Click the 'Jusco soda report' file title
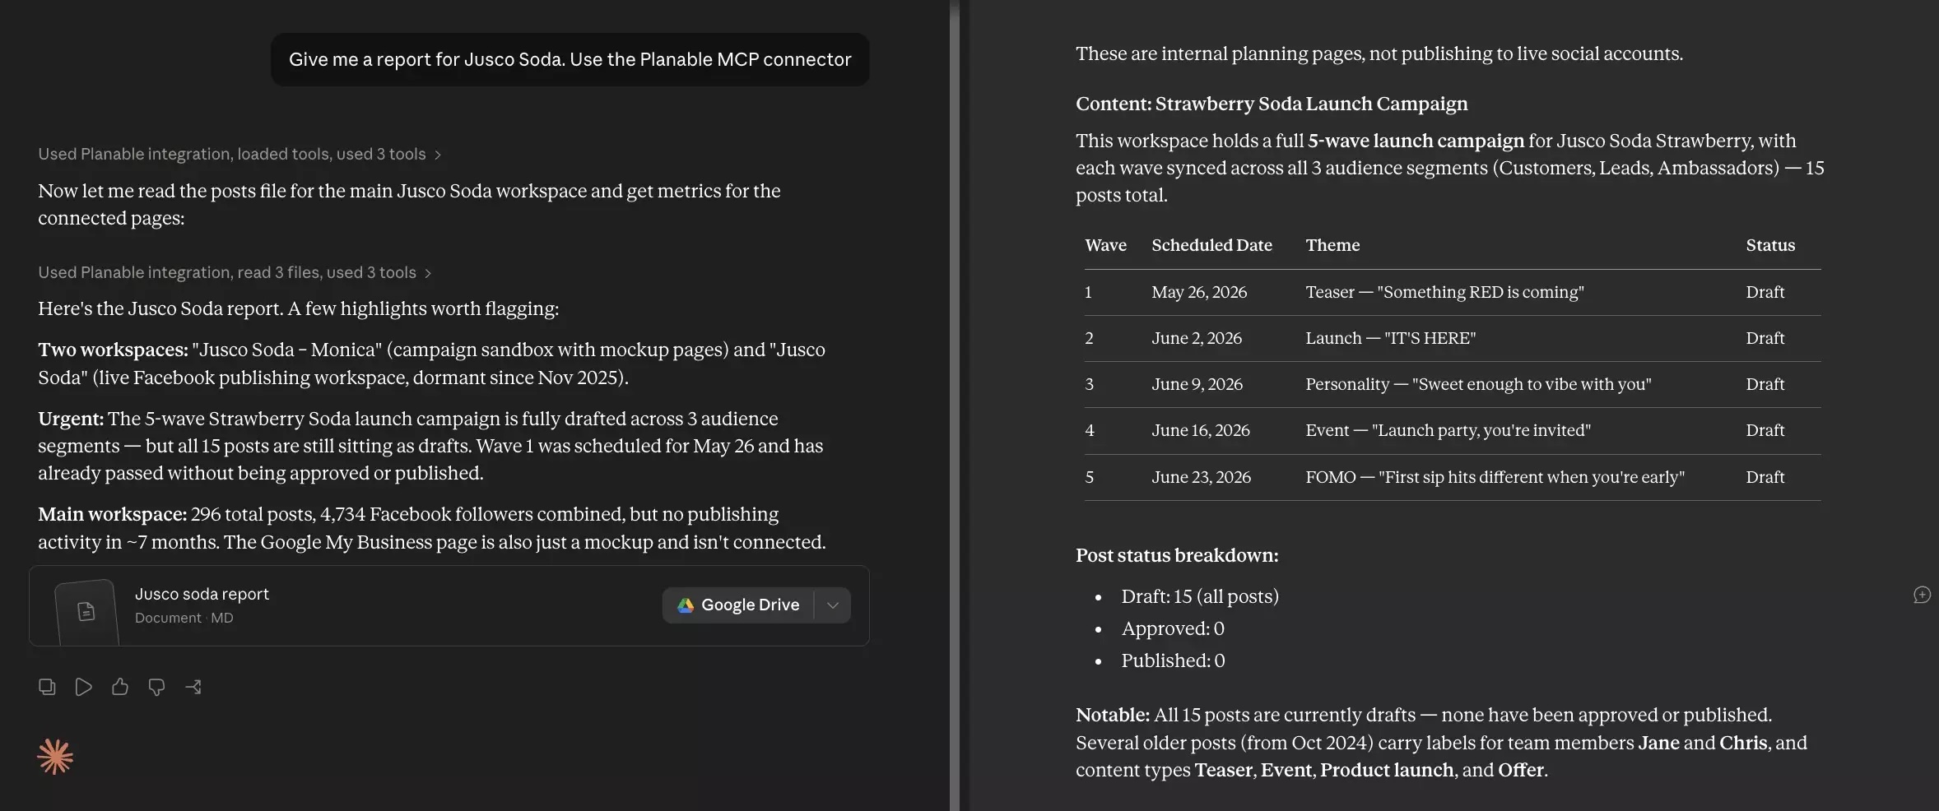 point(202,594)
